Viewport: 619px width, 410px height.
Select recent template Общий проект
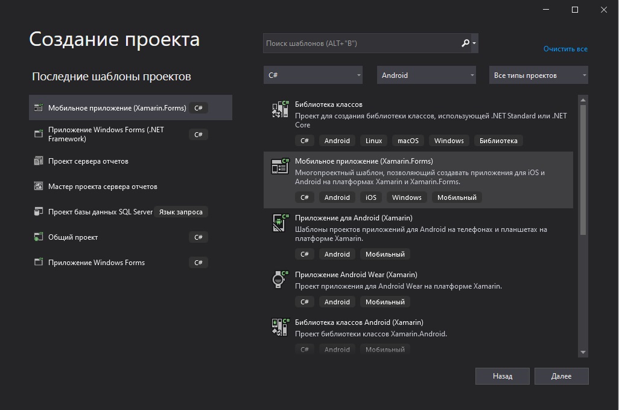coord(130,237)
